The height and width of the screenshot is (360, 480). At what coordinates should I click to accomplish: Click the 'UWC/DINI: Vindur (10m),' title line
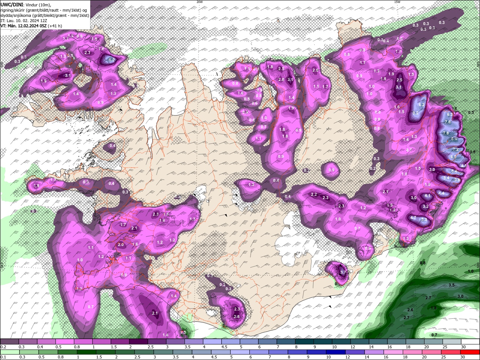tap(25, 4)
